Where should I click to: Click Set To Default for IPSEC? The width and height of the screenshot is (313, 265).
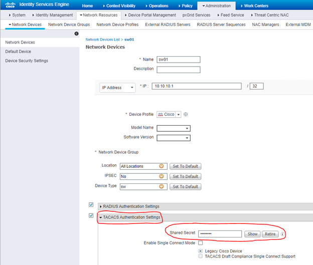[x=185, y=176]
